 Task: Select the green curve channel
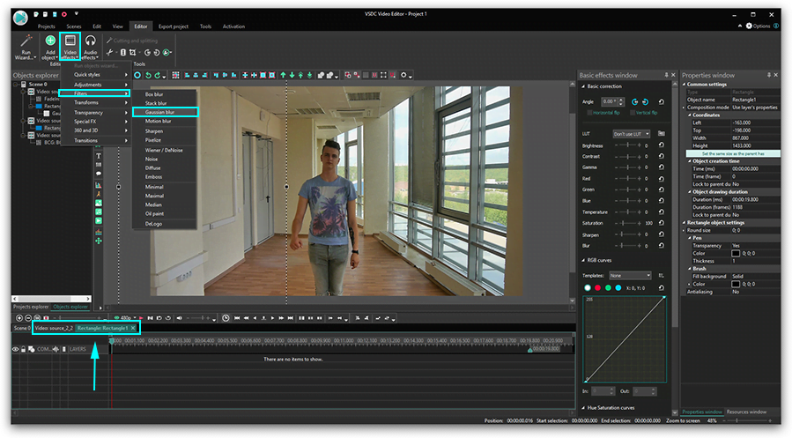point(608,288)
